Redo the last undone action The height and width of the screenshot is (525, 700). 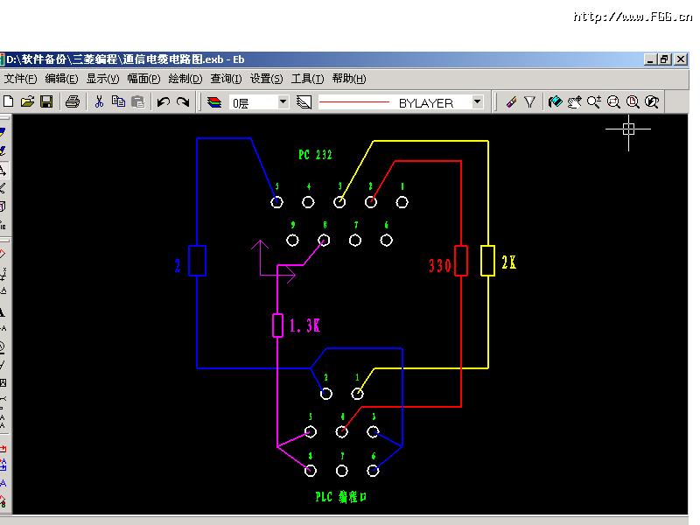click(x=183, y=101)
